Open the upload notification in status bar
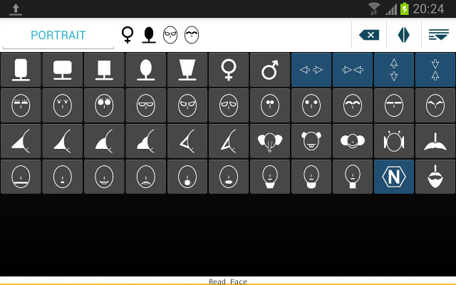The image size is (456, 285). (x=16, y=9)
